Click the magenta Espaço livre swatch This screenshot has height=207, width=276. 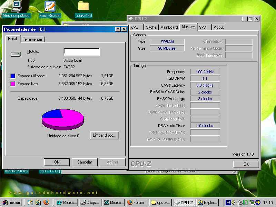(x=13, y=84)
